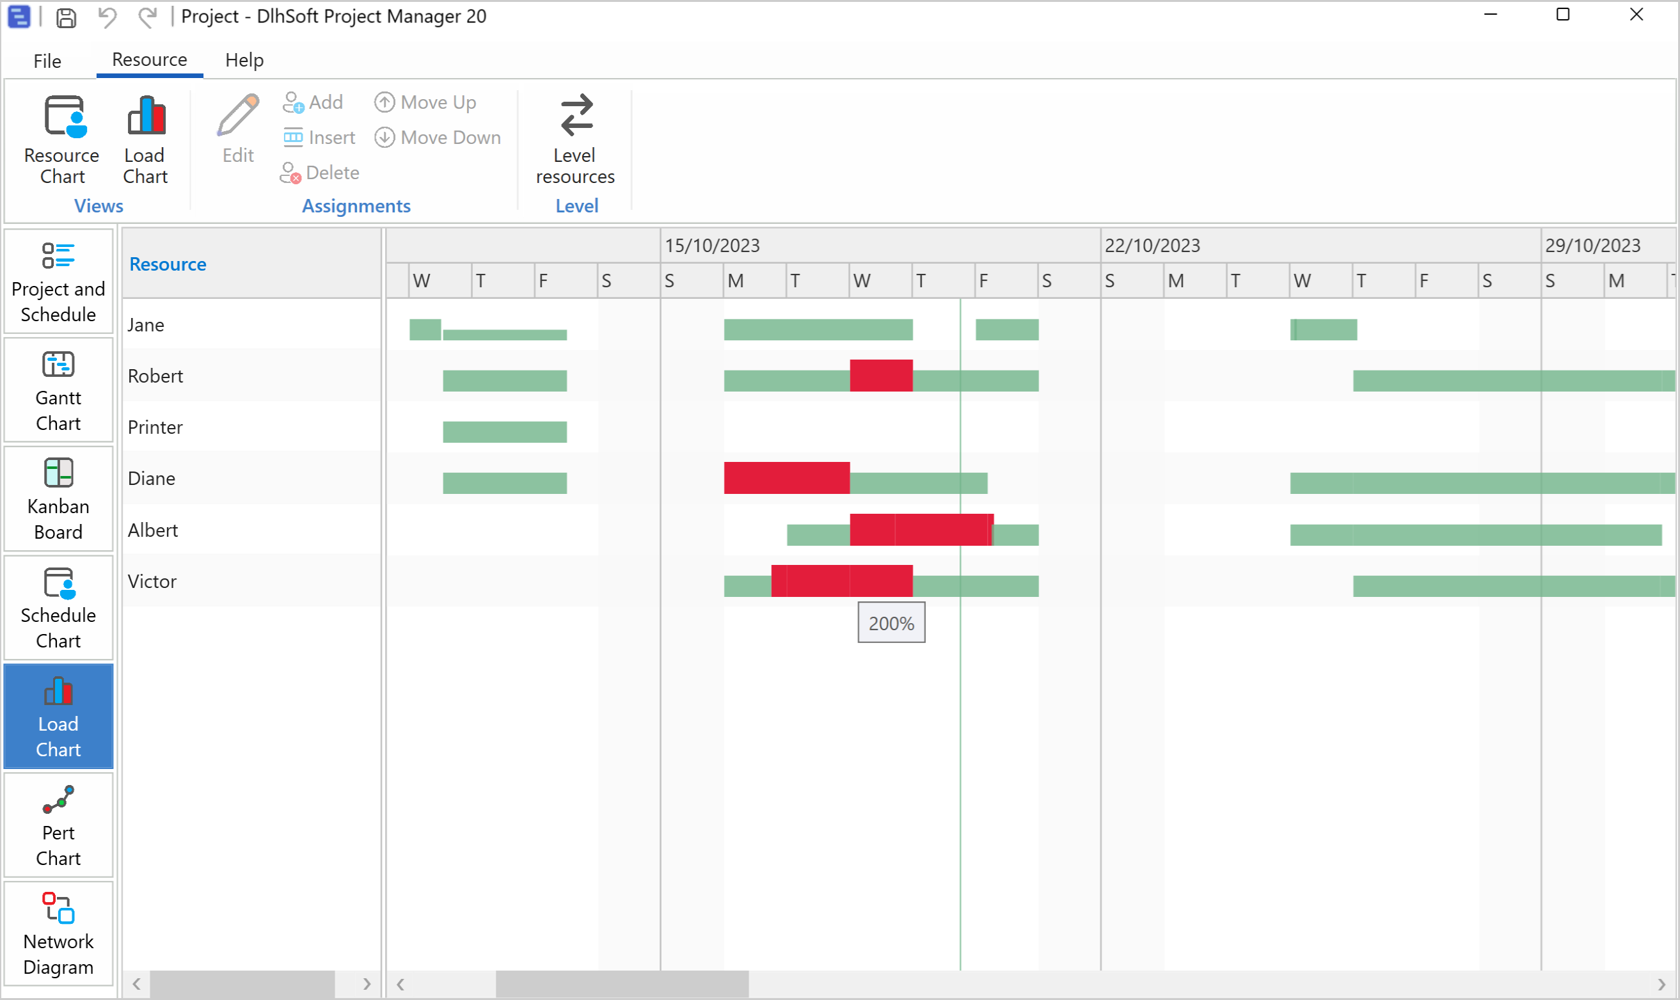
Task: Click the 200% overallocation tooltip marker
Action: (891, 623)
